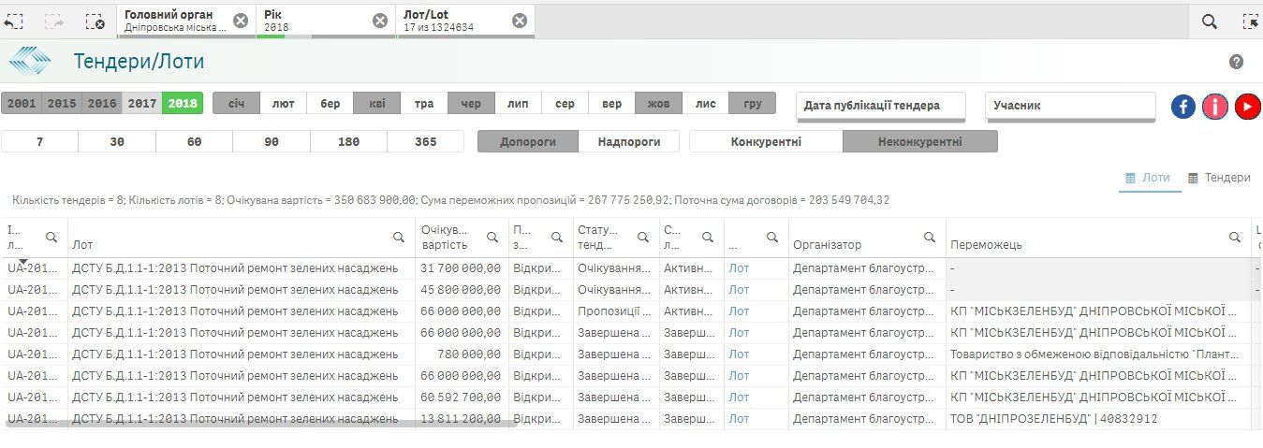Viewport: 1263px width, 448px height.
Task: Click the logo next to Тендери/Лоти
Action: pos(31,62)
